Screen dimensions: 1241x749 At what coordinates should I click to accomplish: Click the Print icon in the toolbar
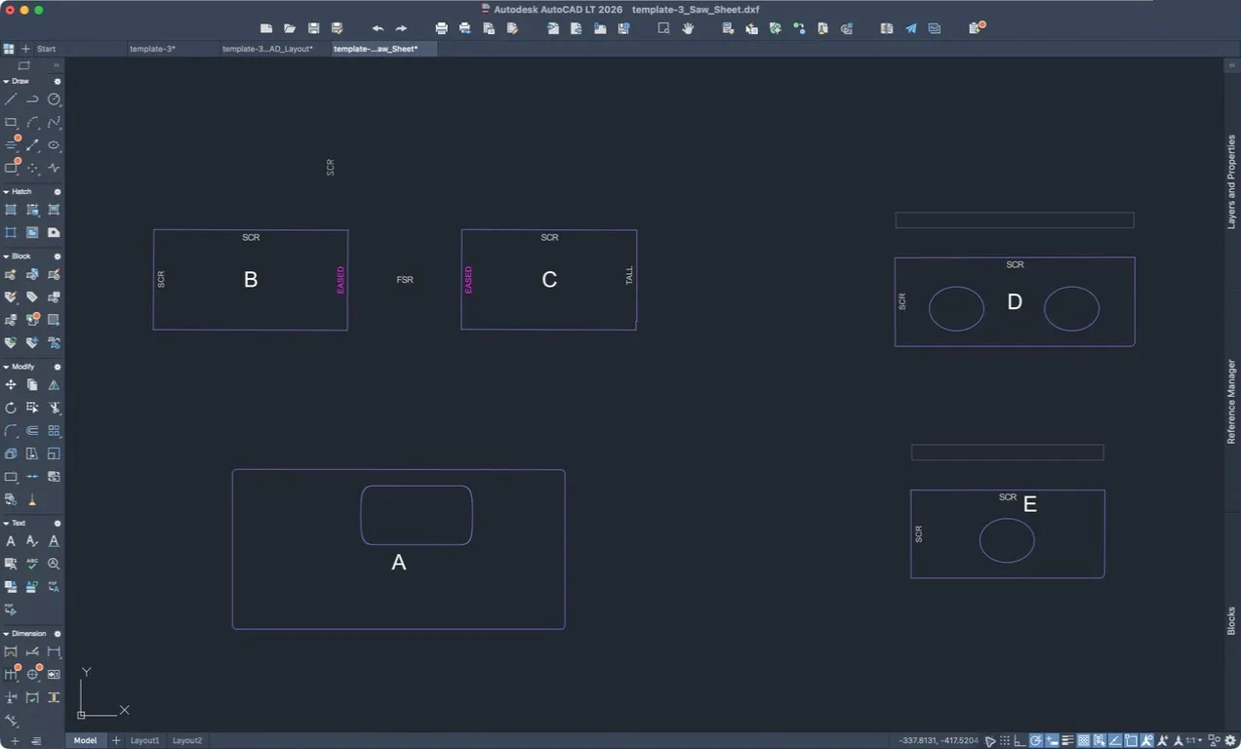pyautogui.click(x=441, y=28)
